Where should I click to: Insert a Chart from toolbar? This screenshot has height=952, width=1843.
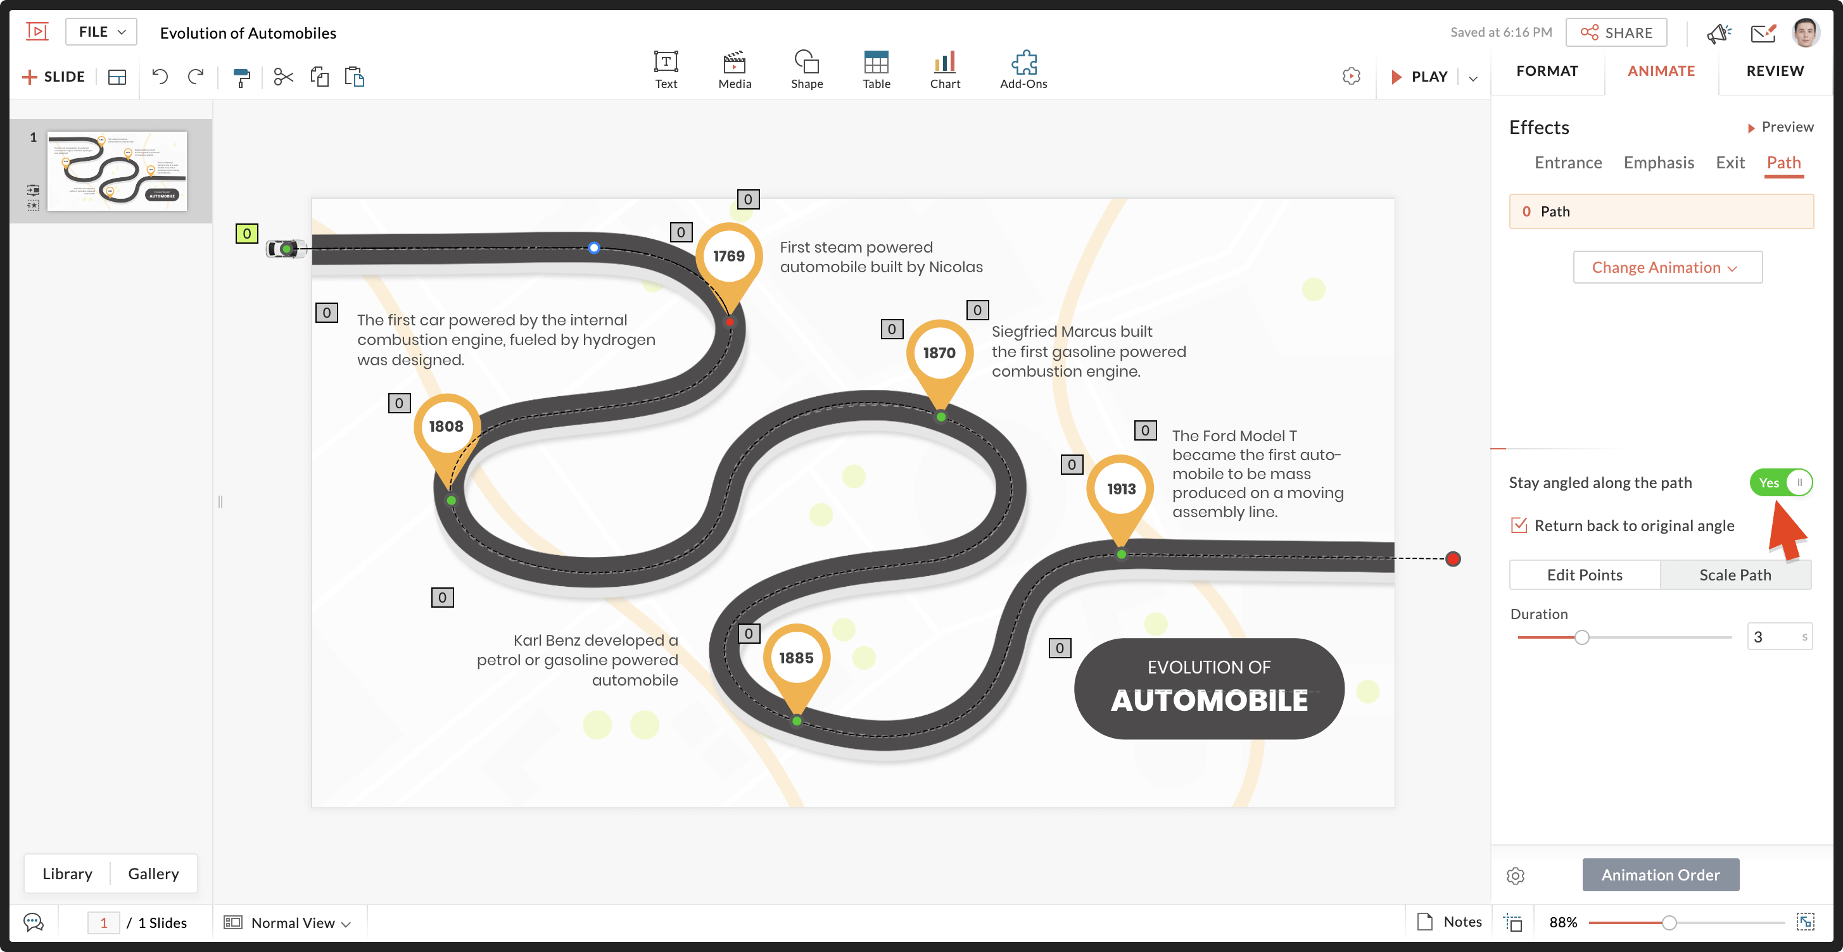tap(944, 70)
